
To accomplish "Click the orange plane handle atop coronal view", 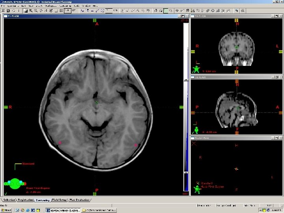I will click(x=237, y=21).
